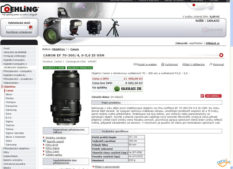Open Kalkulace zde installment calculator
Viewport: 233px width, 169px height.
[128, 89]
